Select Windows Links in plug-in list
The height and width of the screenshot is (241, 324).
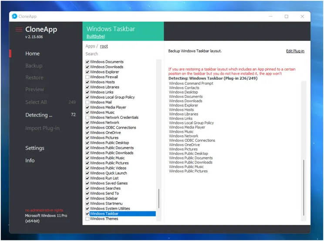[x=101, y=92]
